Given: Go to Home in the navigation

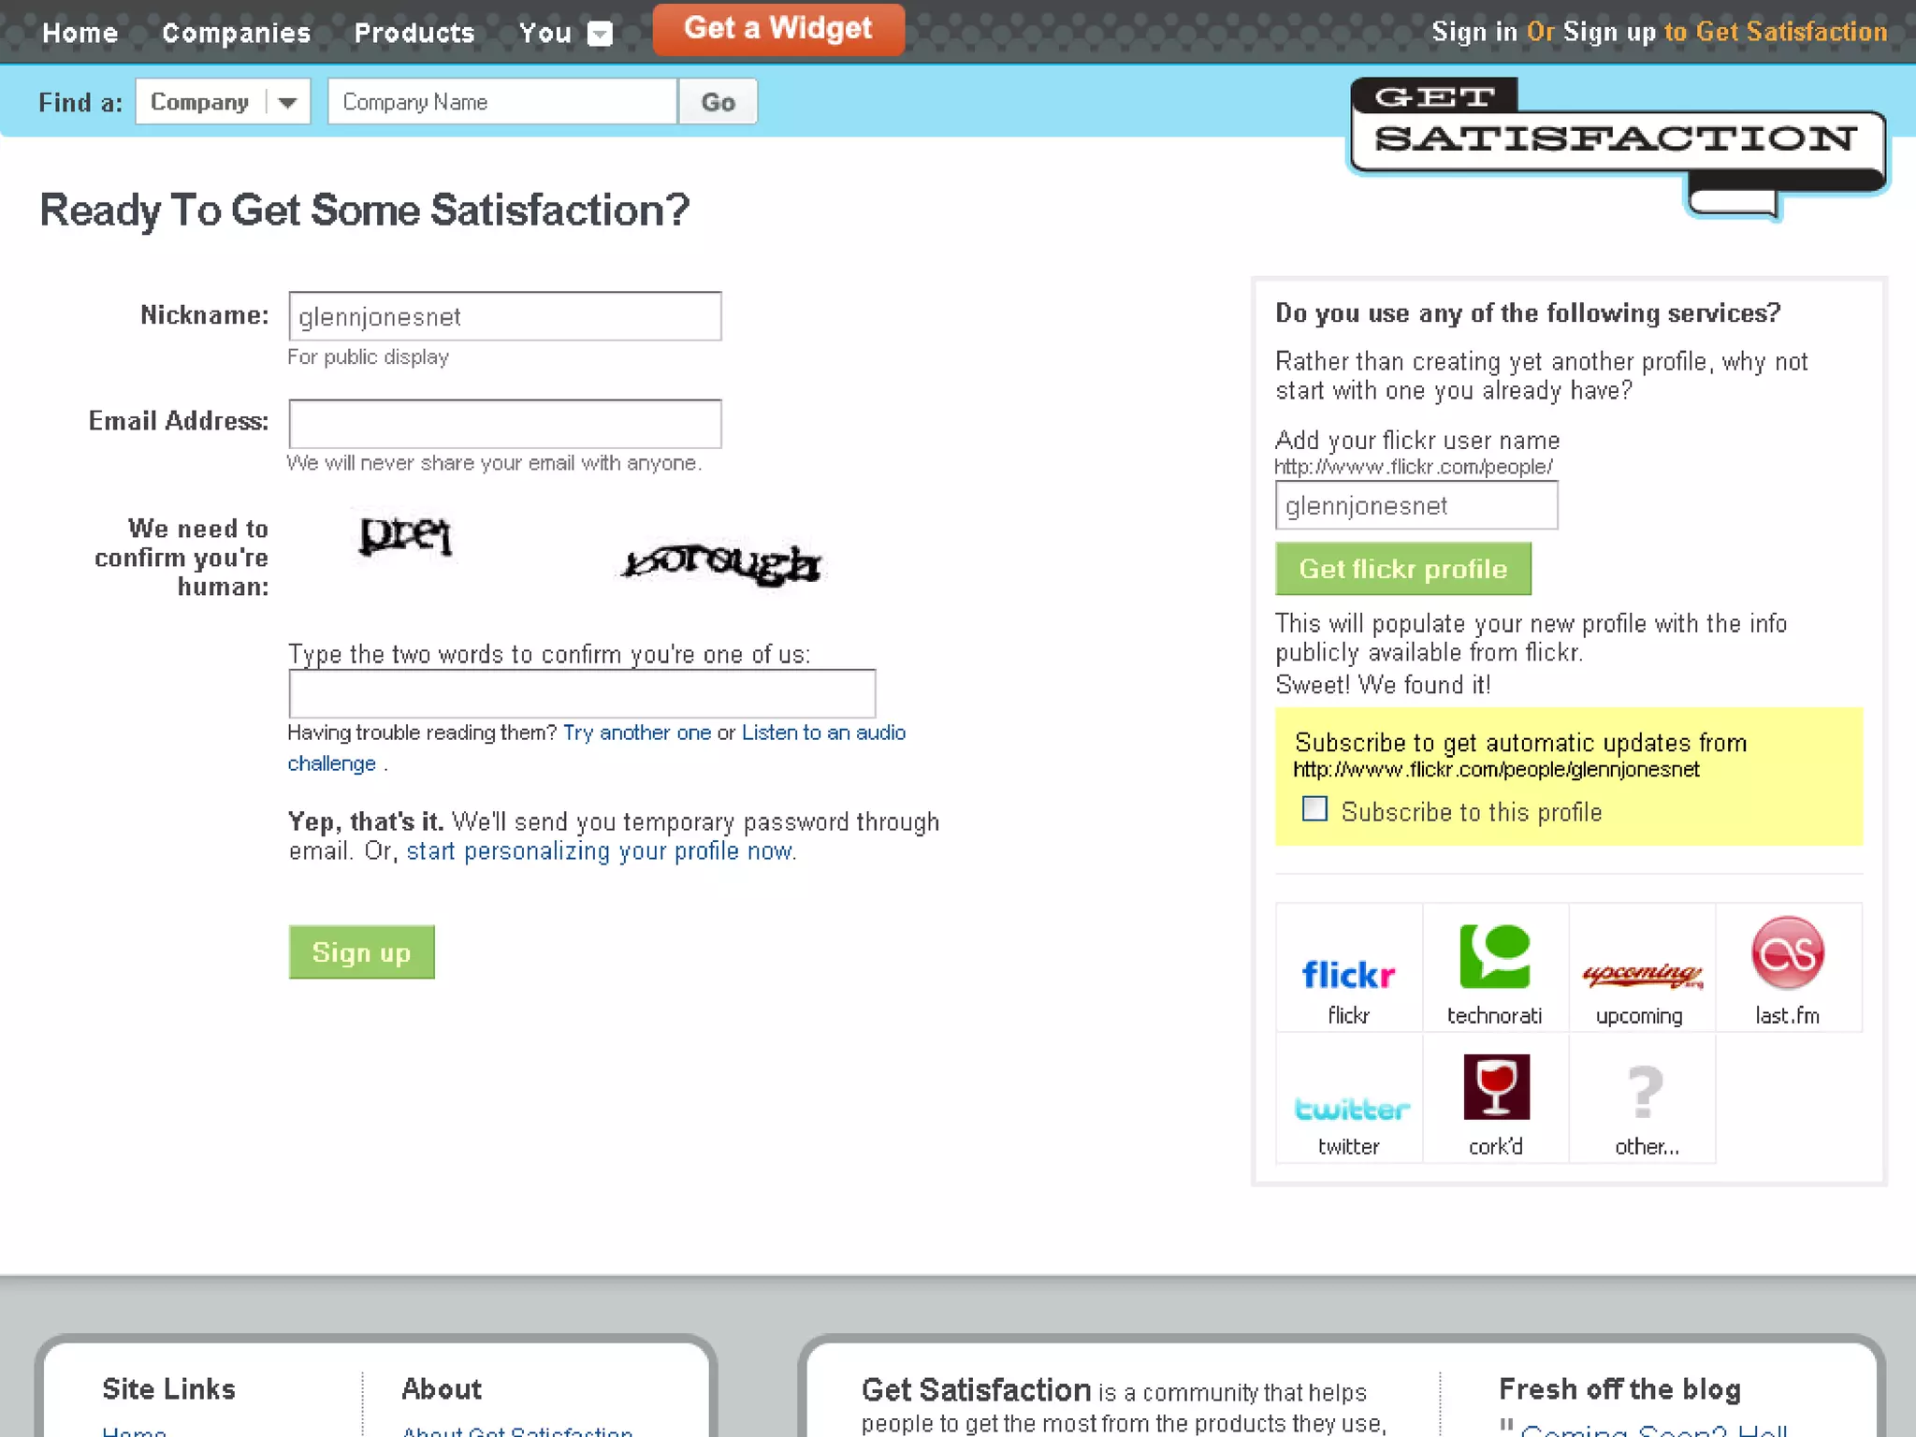Looking at the screenshot, I should (x=80, y=33).
